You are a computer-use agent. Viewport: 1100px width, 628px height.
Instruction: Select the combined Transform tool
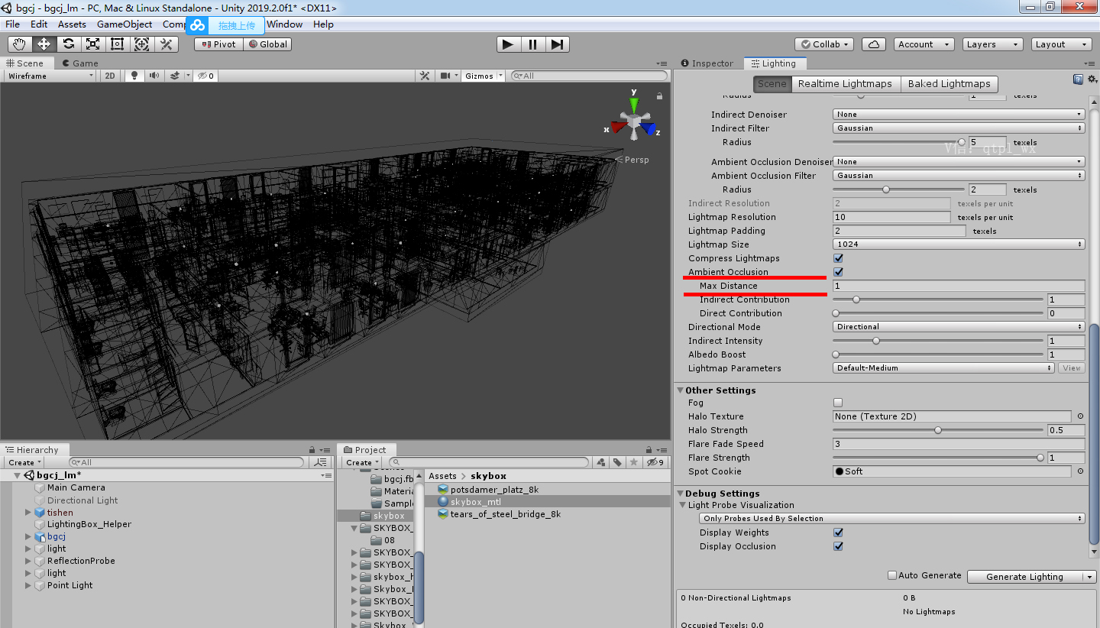141,44
